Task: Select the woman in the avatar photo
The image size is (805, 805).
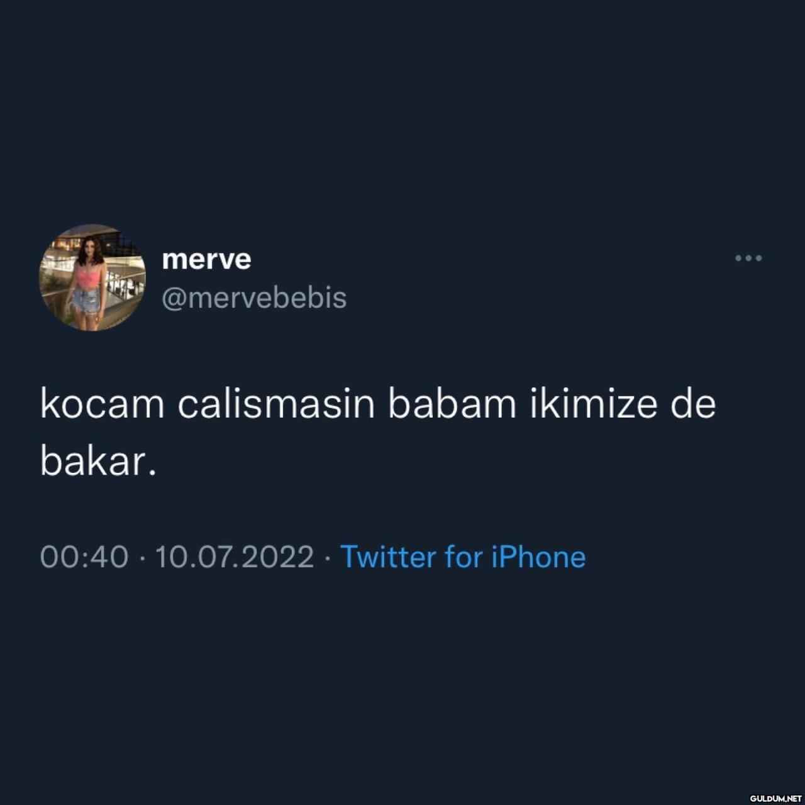Action: (87, 282)
